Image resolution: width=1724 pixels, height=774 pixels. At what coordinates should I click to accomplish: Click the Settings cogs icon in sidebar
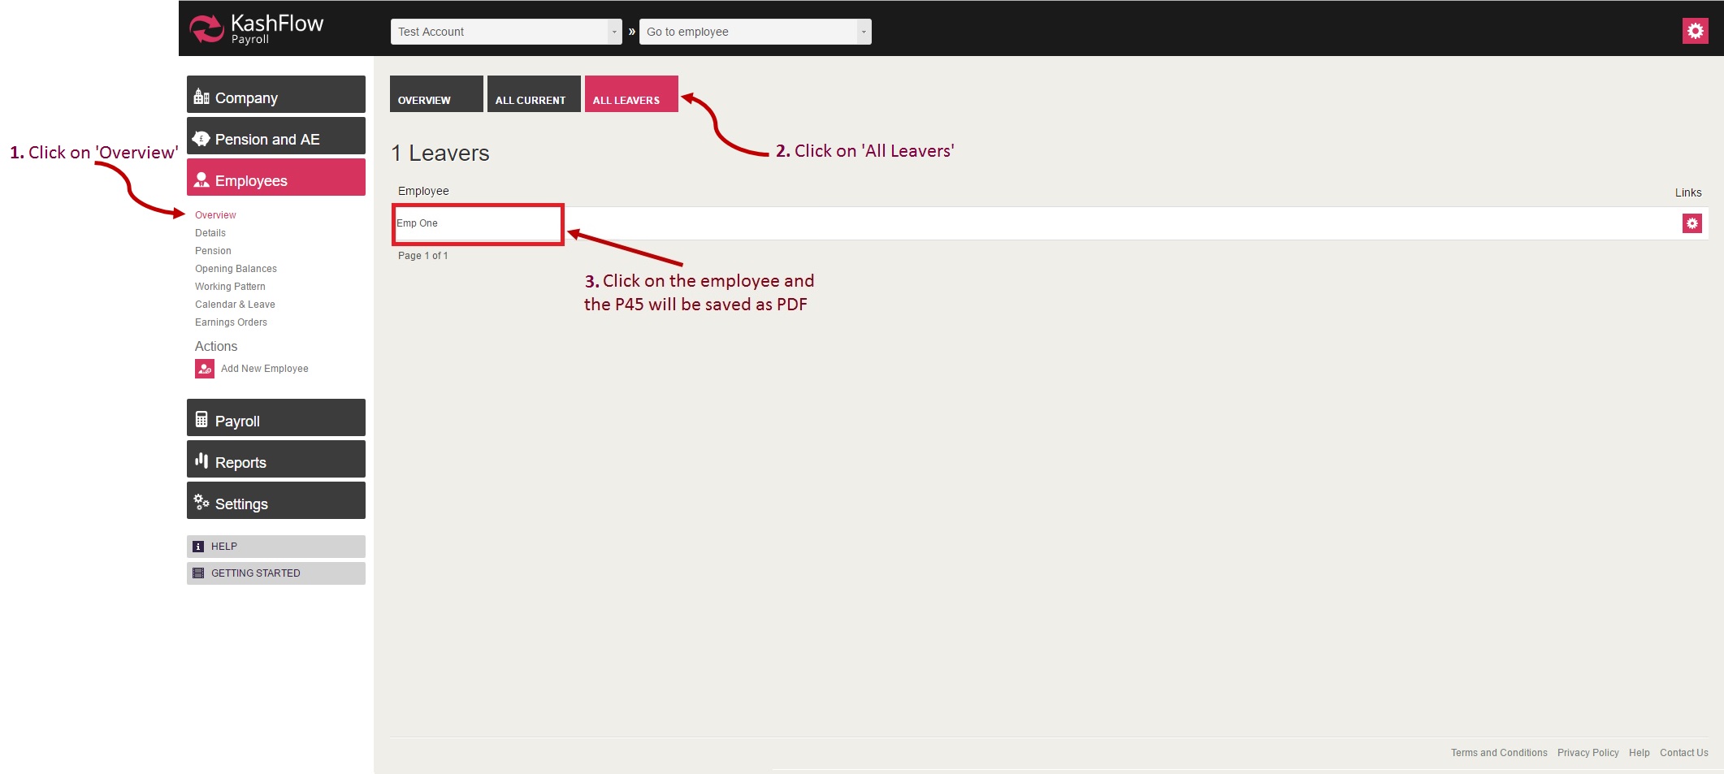click(x=201, y=502)
